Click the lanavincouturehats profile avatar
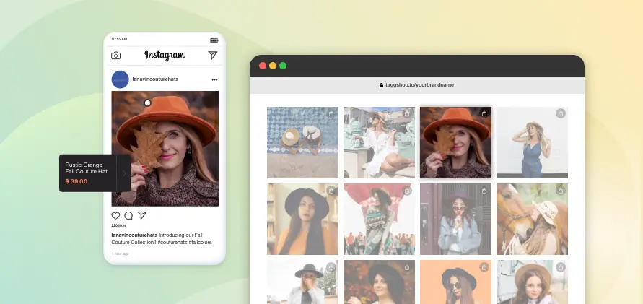Viewport: 643px width, 304px height. click(x=120, y=79)
